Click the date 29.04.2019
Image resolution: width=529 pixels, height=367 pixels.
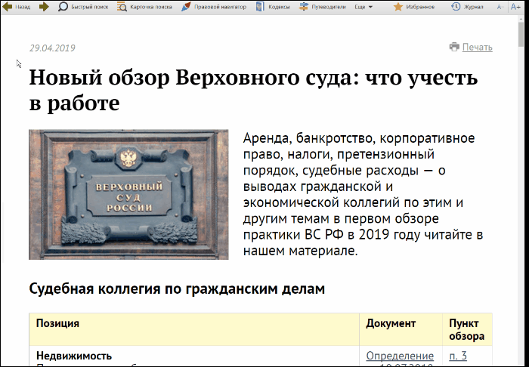click(52, 48)
